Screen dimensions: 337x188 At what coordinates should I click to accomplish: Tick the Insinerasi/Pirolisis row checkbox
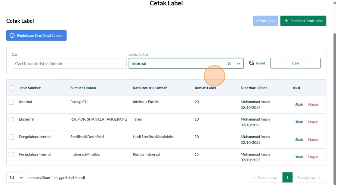[11, 155]
